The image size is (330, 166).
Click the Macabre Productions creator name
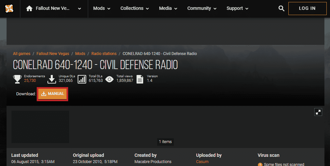coord(153,162)
